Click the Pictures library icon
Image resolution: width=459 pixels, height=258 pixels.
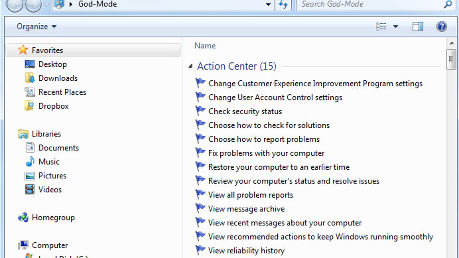click(x=30, y=176)
